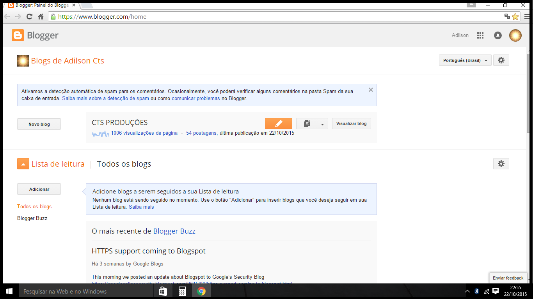533x299 pixels.
Task: Open the Chrome hamburger menu
Action: pyautogui.click(x=527, y=17)
